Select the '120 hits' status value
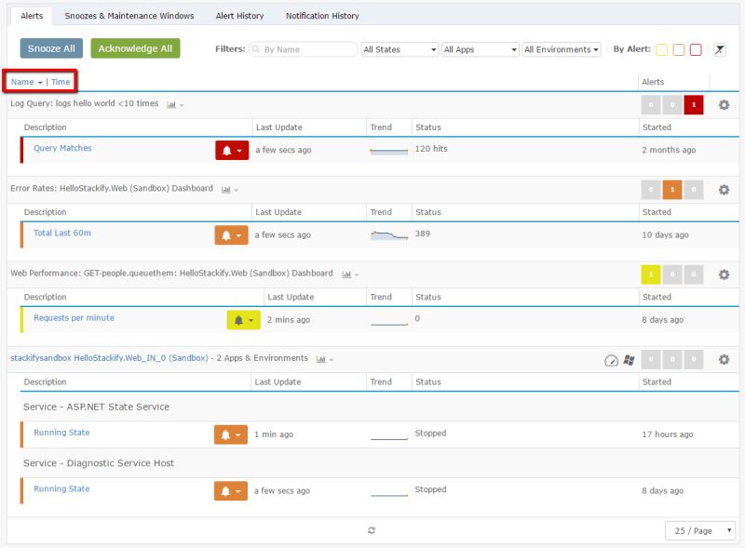Screen dimensions: 745x548 pos(431,149)
